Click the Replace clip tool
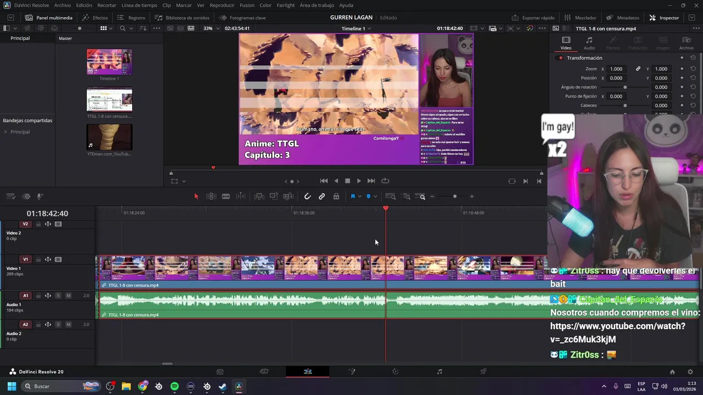703x395 pixels. [x=288, y=196]
